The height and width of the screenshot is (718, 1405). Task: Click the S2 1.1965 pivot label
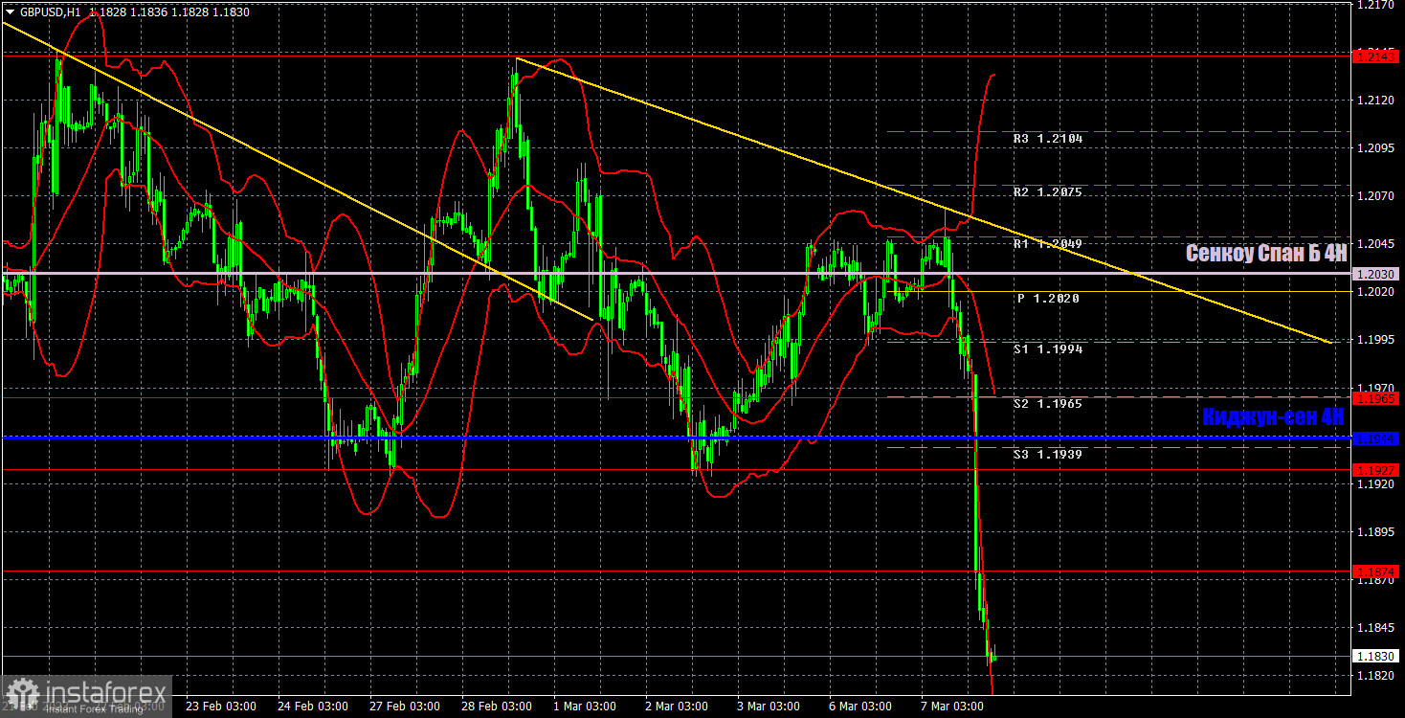point(1048,404)
